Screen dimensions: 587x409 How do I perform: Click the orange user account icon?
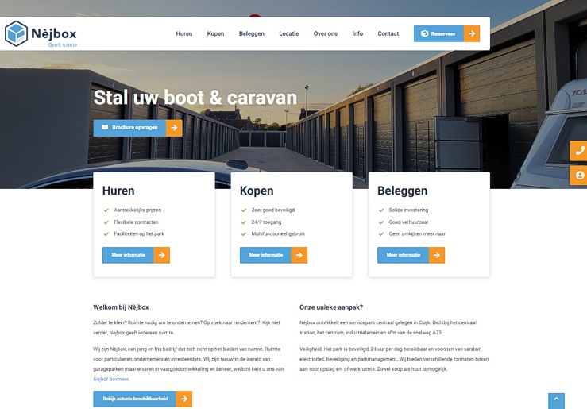point(579,175)
